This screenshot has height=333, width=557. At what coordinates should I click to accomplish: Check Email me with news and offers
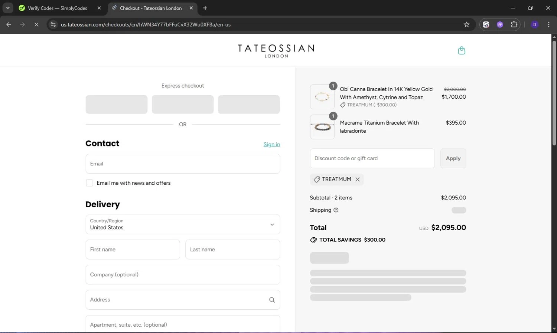(89, 183)
